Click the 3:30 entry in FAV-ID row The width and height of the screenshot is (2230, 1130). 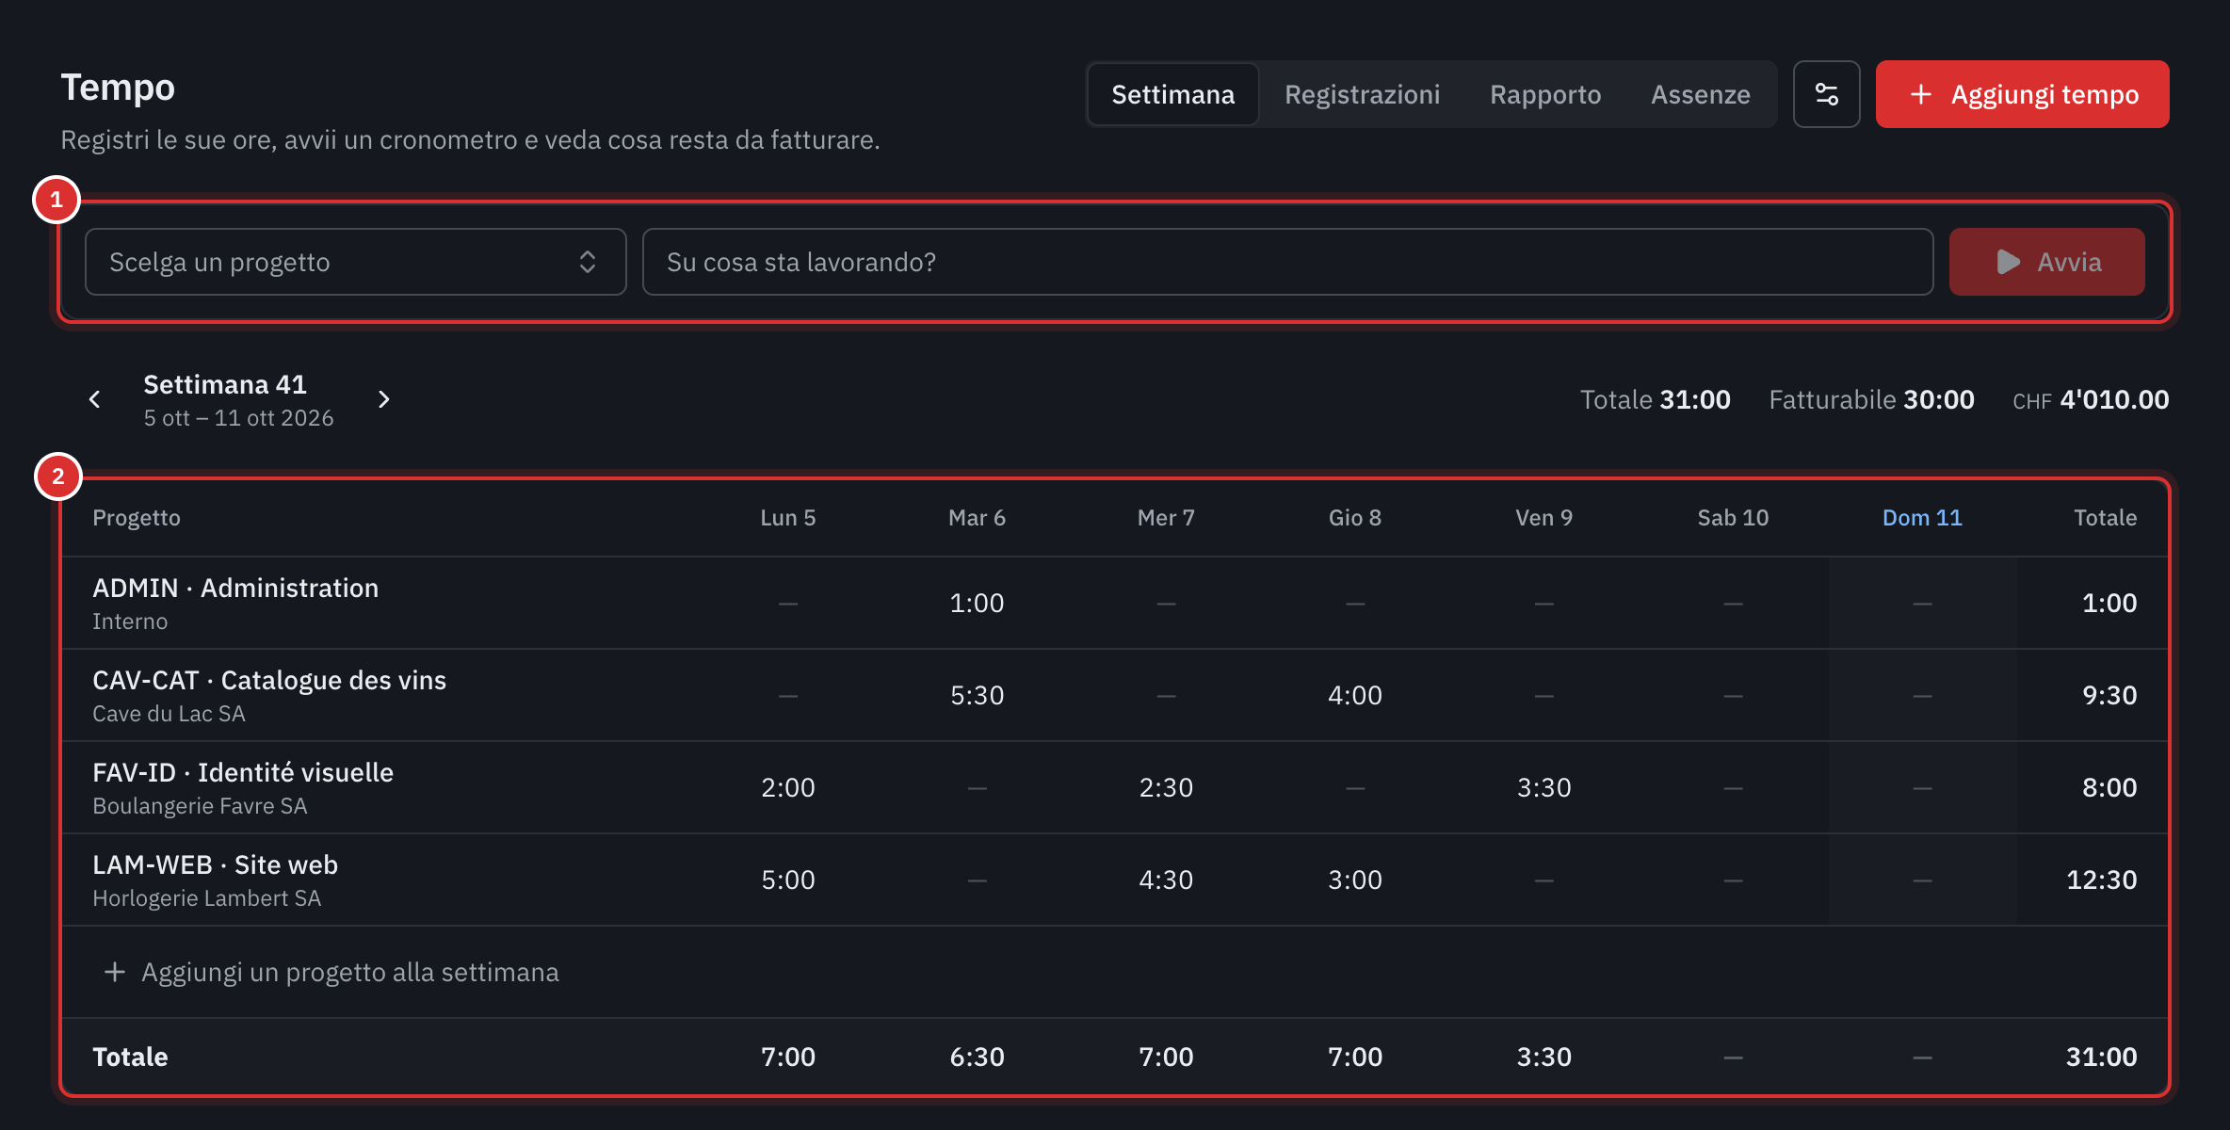tap(1543, 787)
